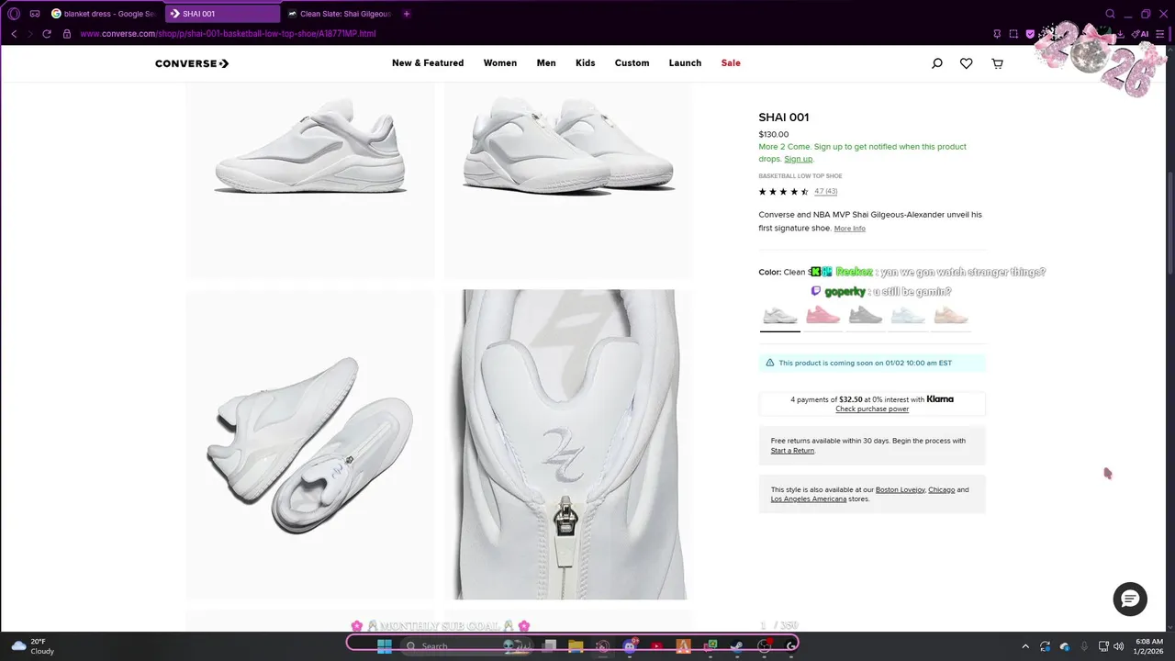This screenshot has width=1175, height=661.
Task: Open the Custom menu
Action: pos(632,63)
